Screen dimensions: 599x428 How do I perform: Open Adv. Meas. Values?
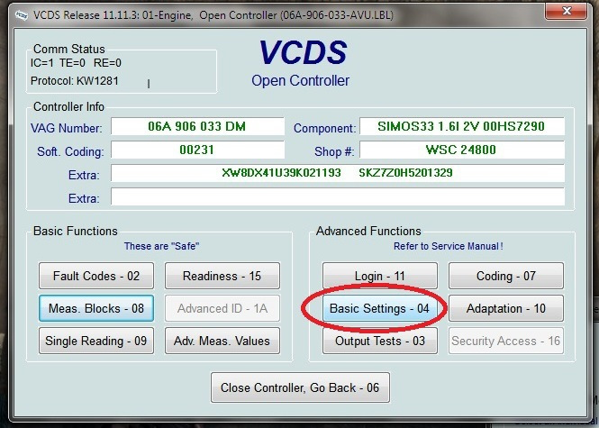[222, 341]
